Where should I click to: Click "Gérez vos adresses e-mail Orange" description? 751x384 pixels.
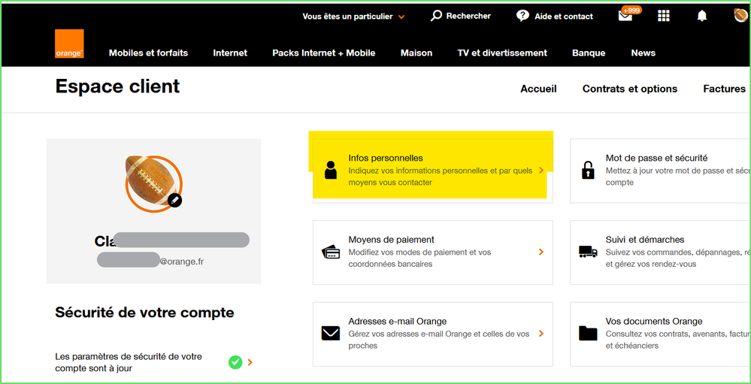pyautogui.click(x=439, y=340)
